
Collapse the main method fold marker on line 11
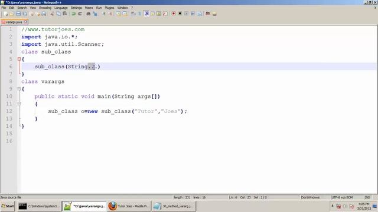[x=19, y=104]
